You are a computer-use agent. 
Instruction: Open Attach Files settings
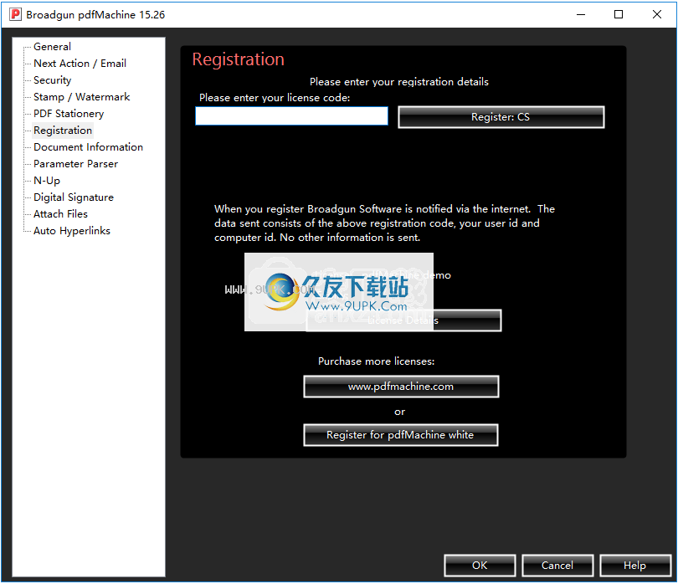coord(60,214)
